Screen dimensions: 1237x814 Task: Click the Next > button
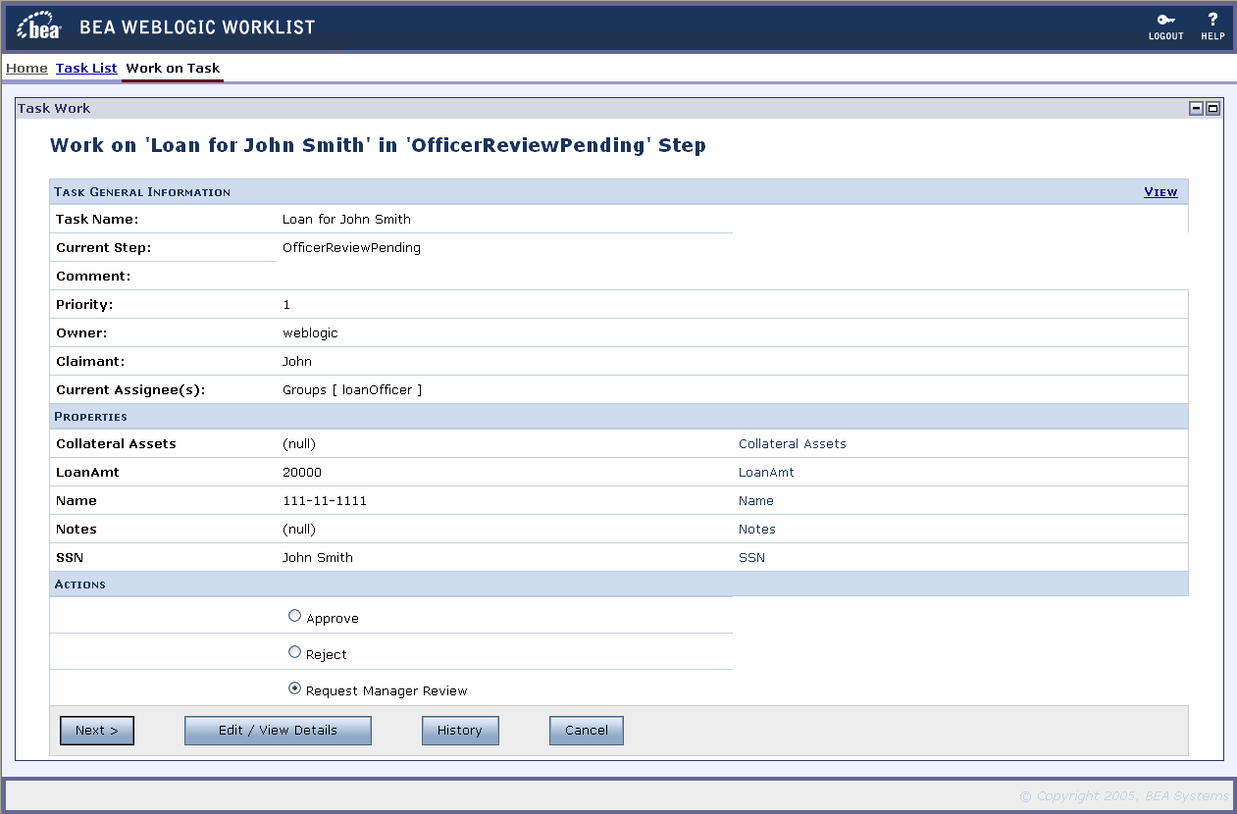pyautogui.click(x=97, y=730)
